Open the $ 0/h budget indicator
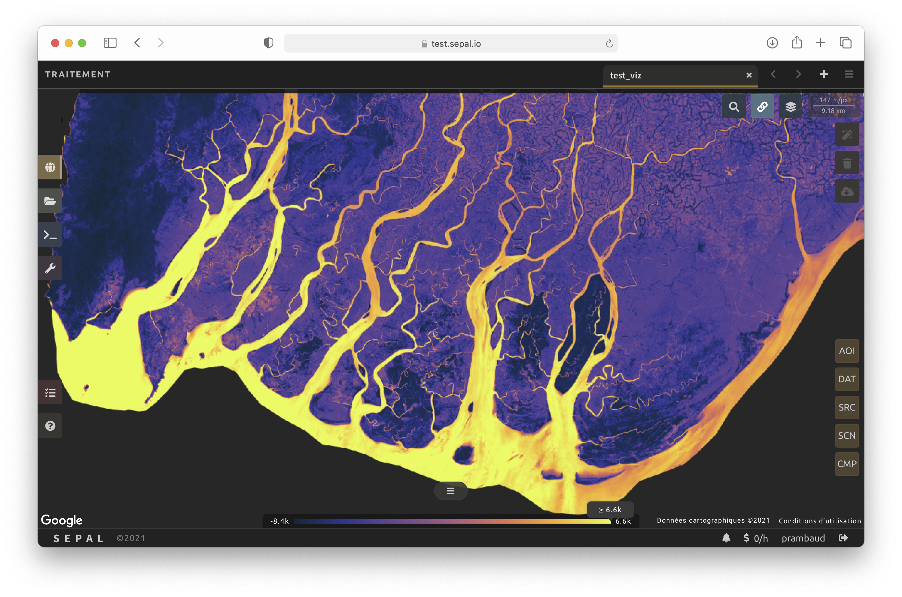Screen dimensions: 902x597 pyautogui.click(x=755, y=538)
